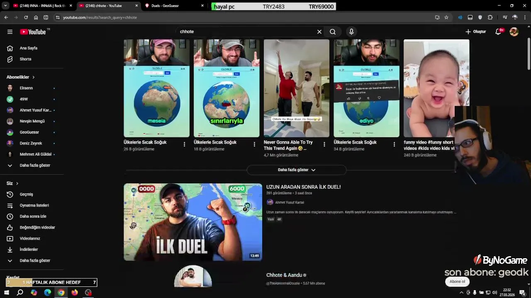Open the Windows Start menu
Screen dimensions: 531x298
click(6, 293)
